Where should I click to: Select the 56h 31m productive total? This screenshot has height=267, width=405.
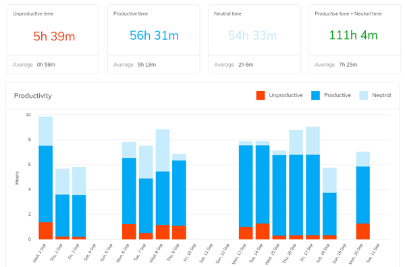point(154,35)
